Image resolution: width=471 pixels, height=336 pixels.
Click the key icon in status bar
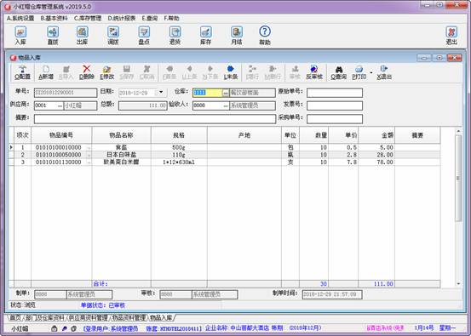[64, 328]
